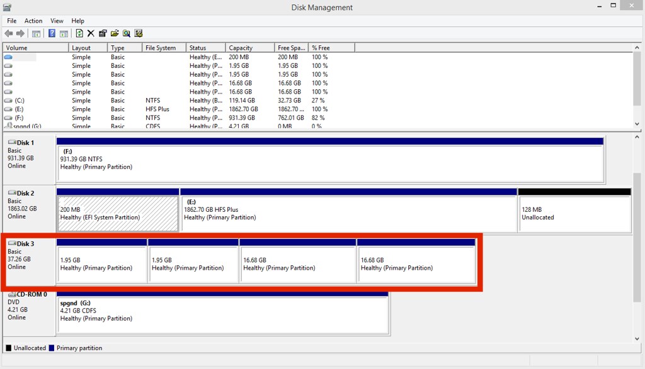The width and height of the screenshot is (645, 369).
Task: Click the volume list scrollbar up arrow
Action: click(x=637, y=48)
